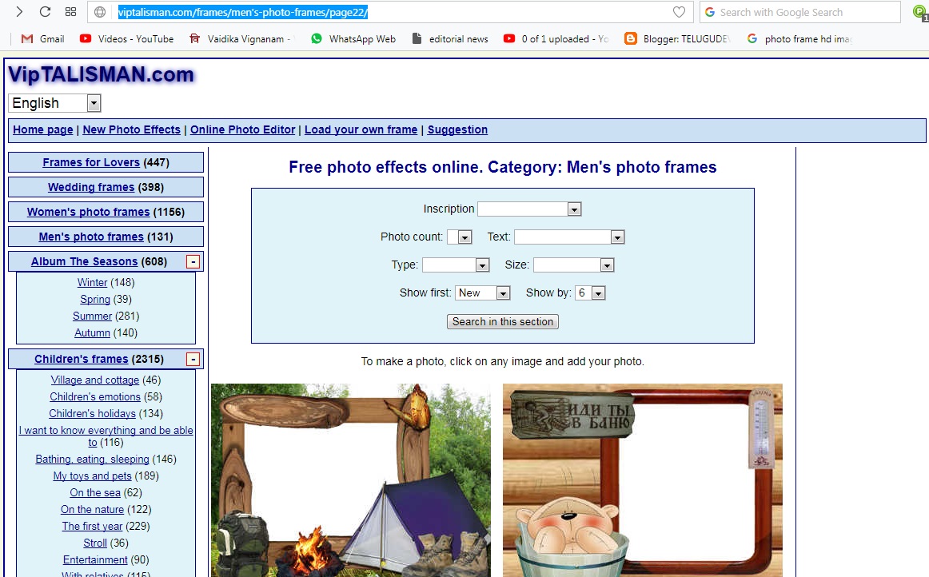
Task: Open the Photo count dropdown
Action: click(x=459, y=237)
